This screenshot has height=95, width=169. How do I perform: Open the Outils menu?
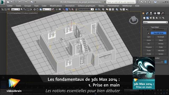coord(18,6)
